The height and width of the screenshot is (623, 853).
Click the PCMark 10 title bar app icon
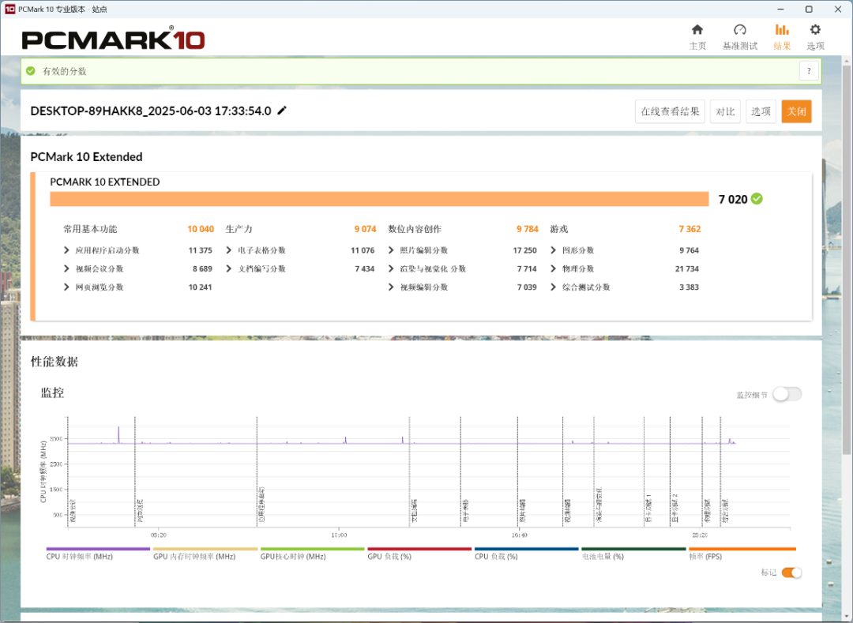pos(9,9)
